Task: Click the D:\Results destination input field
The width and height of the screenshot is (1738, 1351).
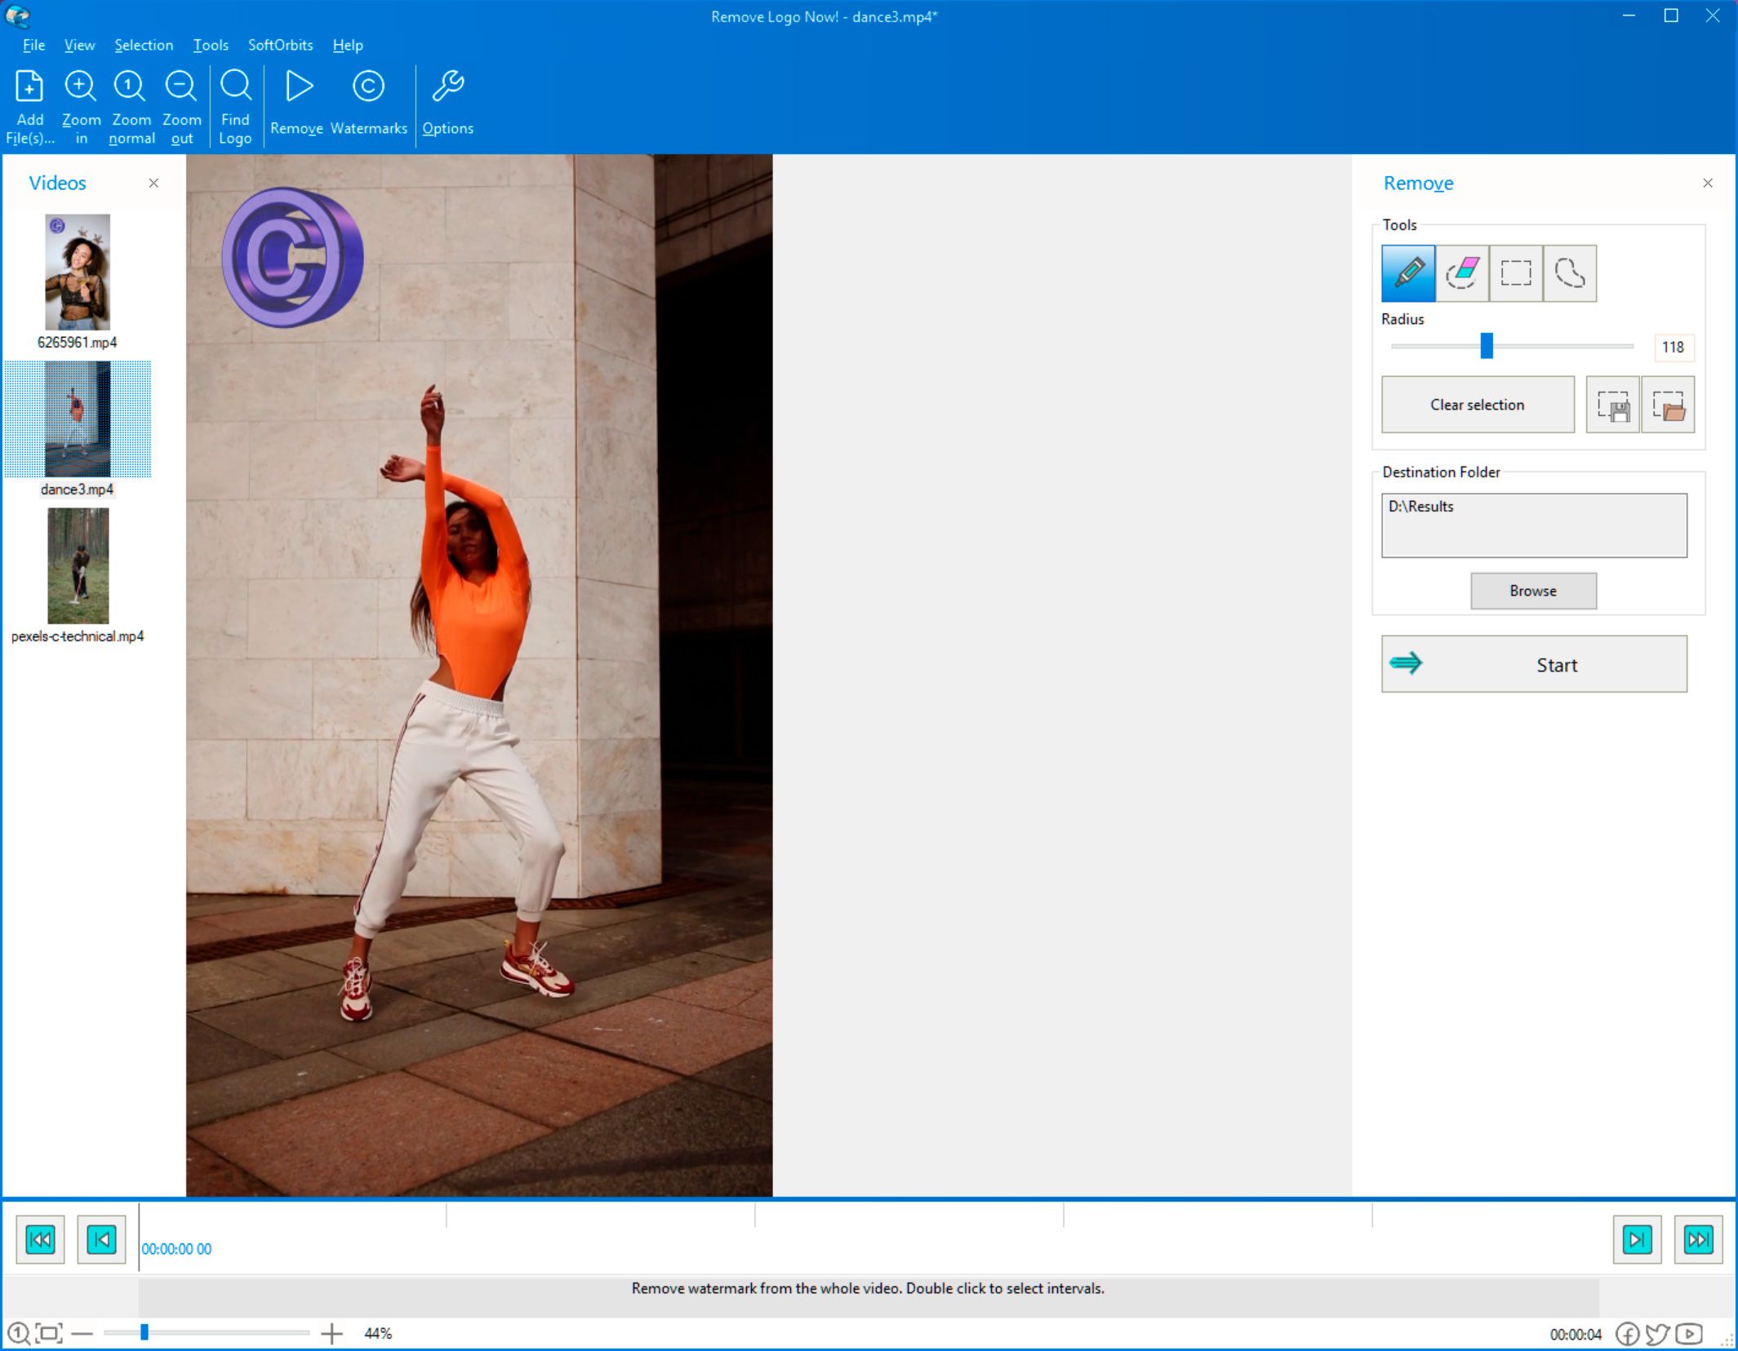Action: (x=1533, y=523)
